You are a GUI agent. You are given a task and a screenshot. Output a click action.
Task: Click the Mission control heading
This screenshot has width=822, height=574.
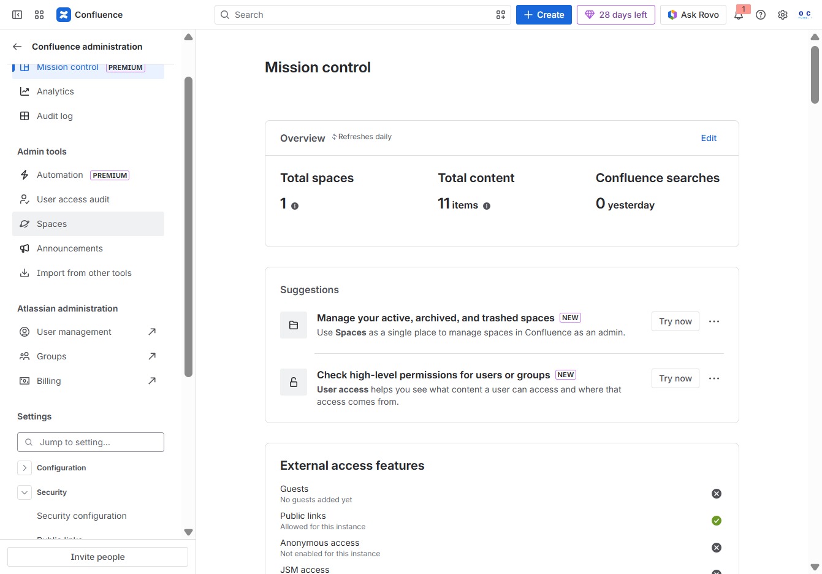pyautogui.click(x=318, y=67)
